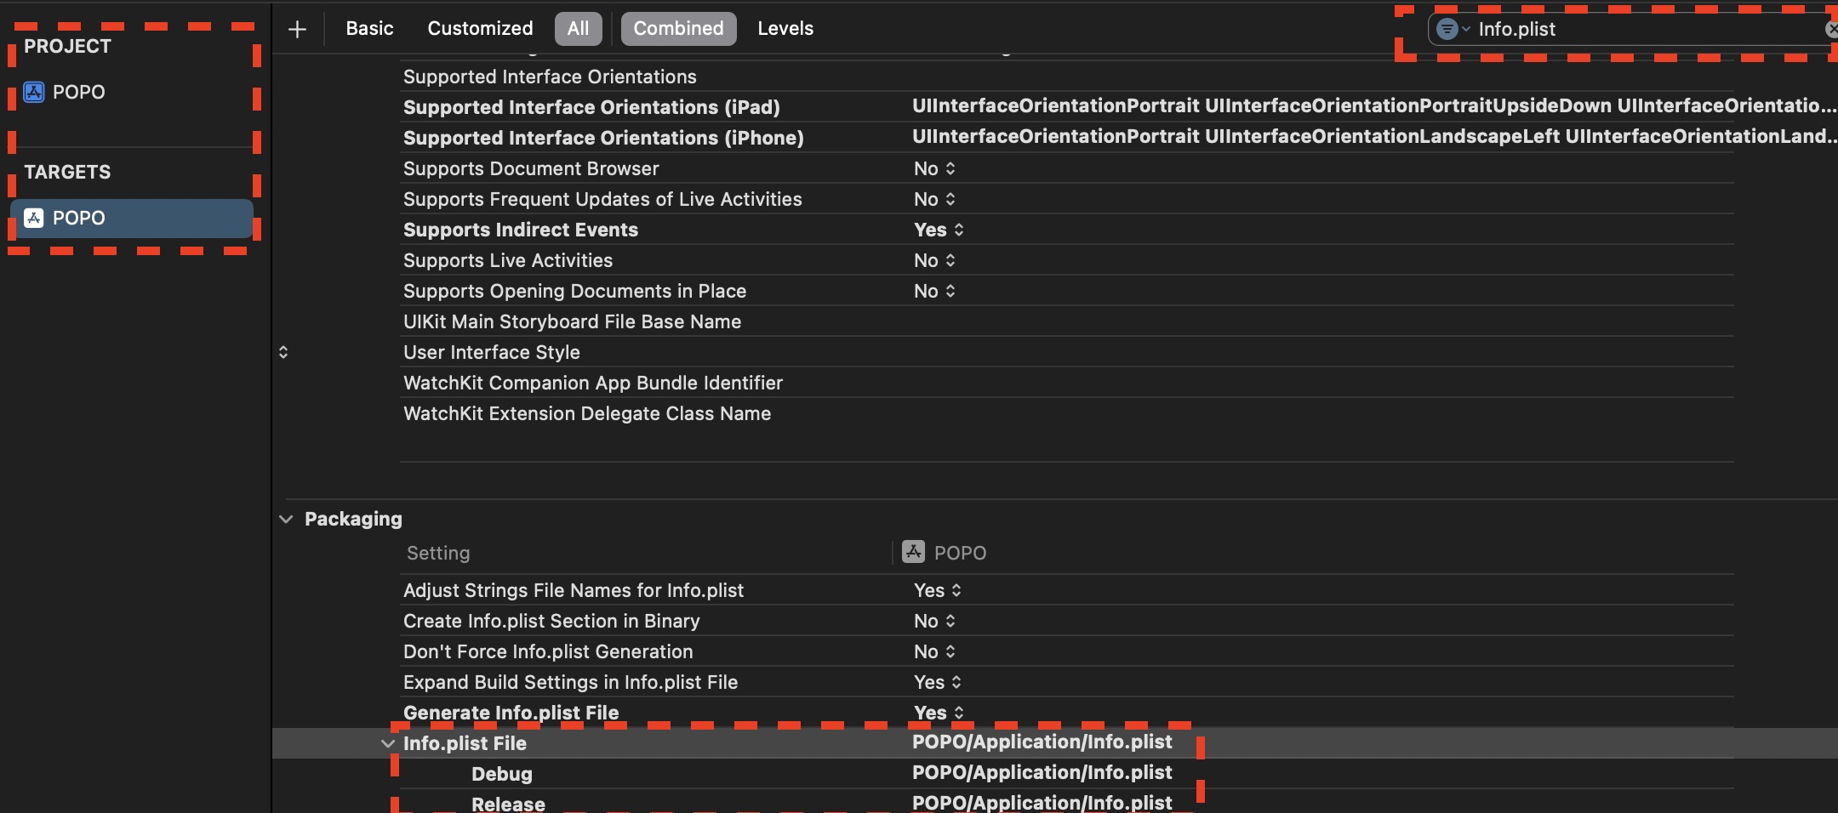Change Generate Info.plist File value
Viewport: 1838px width, 813px height.
[939, 713]
